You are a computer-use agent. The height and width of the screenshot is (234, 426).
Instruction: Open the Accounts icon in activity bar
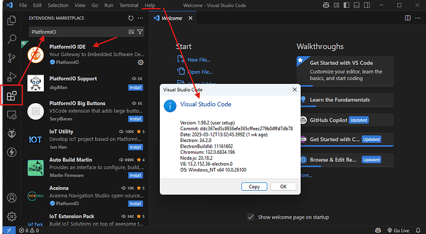pos(12,198)
